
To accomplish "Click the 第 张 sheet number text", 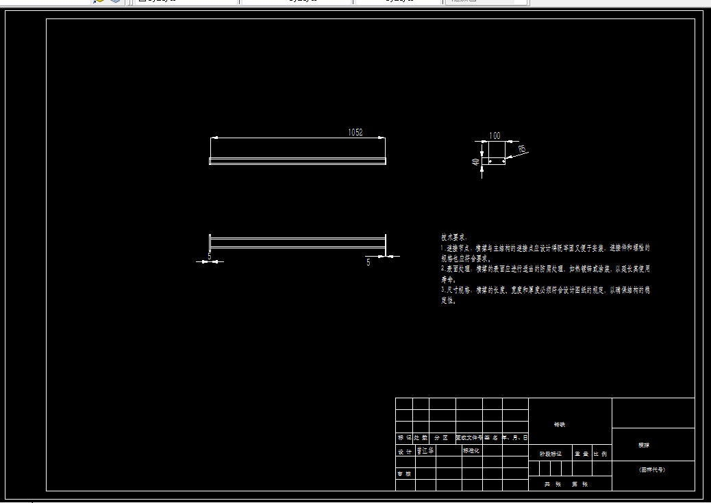I will 580,485.
